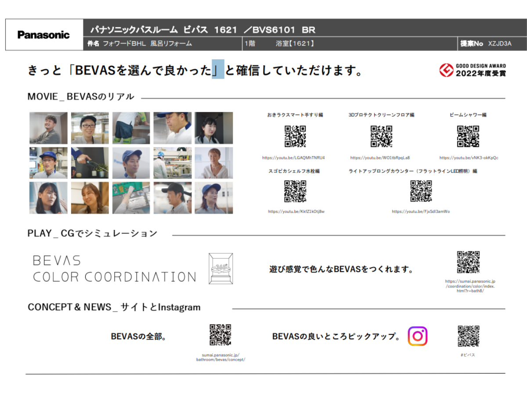The width and height of the screenshot is (527, 395).
Task: Click QR code under ビームシャワー編
Action: pos(468,136)
